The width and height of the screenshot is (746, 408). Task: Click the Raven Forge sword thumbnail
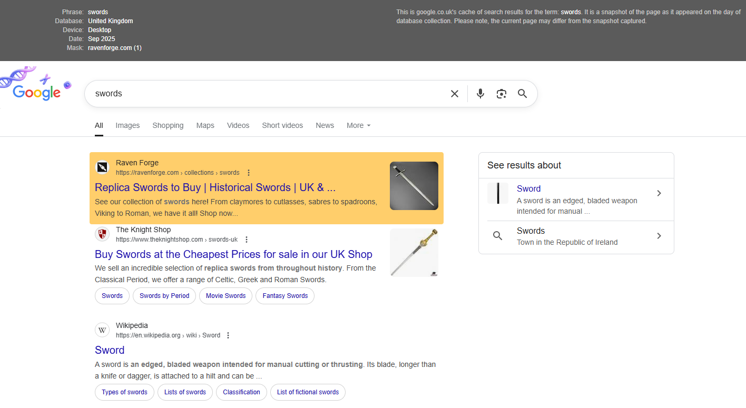point(414,186)
